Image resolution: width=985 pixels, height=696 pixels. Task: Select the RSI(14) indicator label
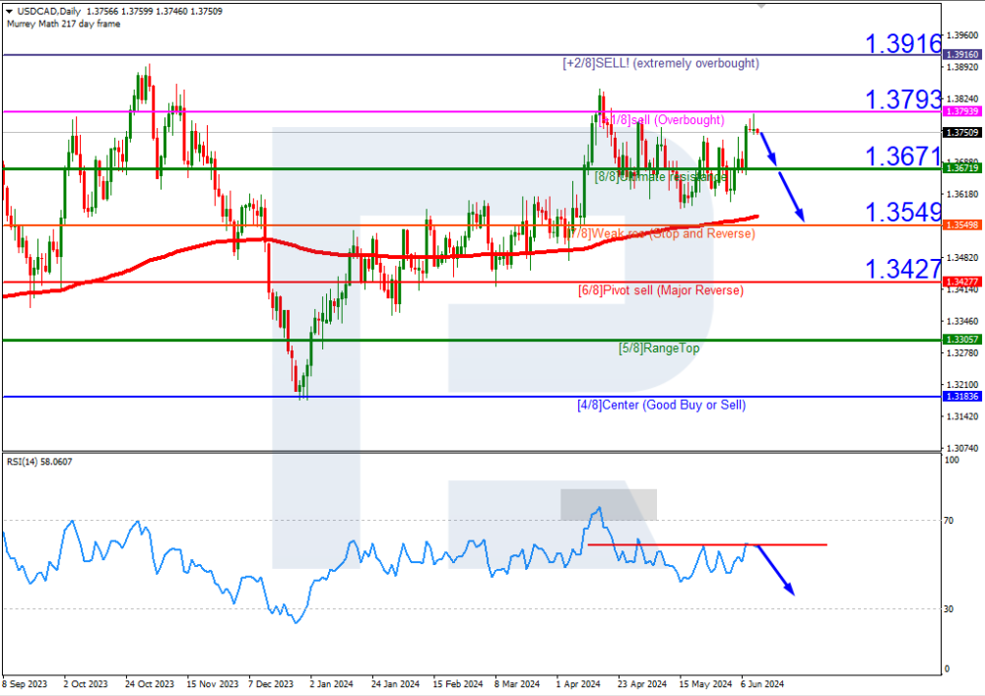coord(27,461)
